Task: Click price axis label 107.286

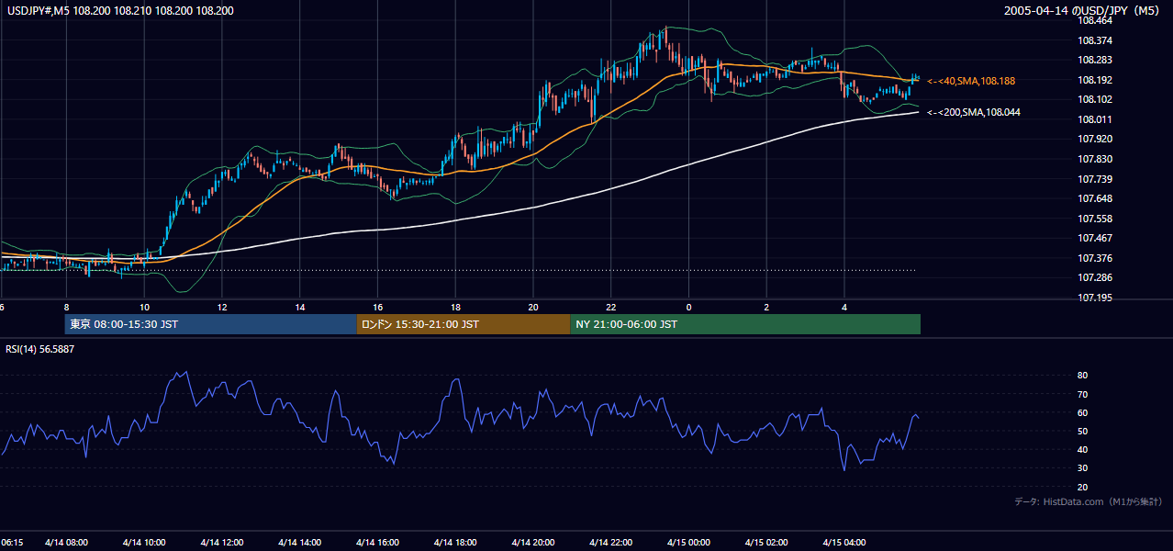Action: (x=1096, y=277)
